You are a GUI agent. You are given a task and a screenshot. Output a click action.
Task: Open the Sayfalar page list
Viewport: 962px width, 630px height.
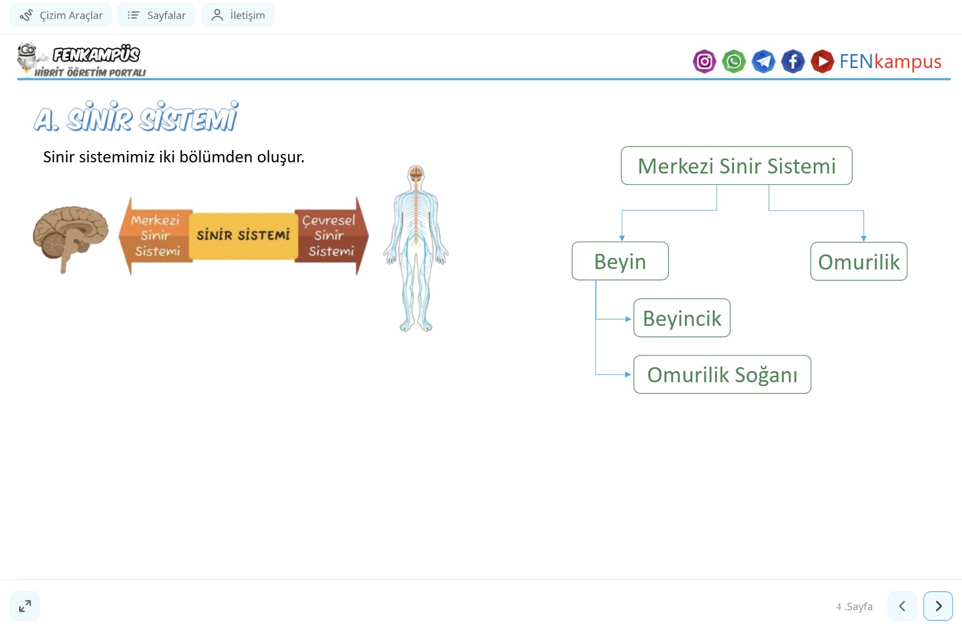tap(156, 15)
